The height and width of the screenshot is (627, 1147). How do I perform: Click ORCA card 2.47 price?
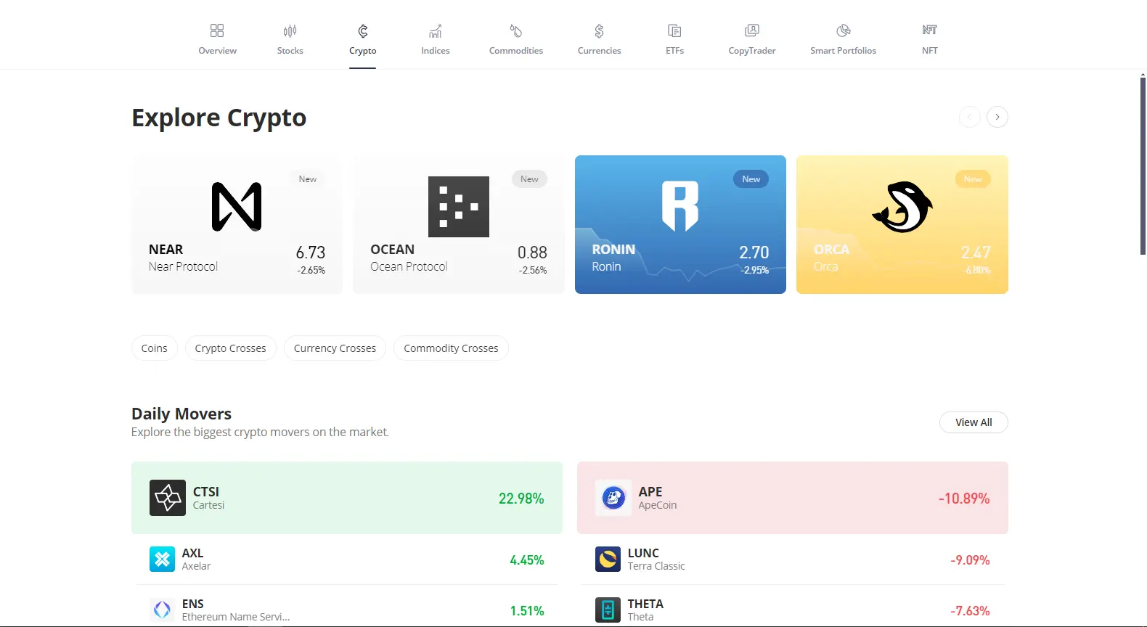(x=976, y=253)
